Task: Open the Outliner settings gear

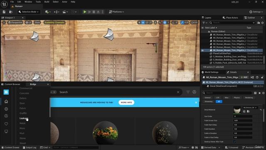Action: [262, 22]
